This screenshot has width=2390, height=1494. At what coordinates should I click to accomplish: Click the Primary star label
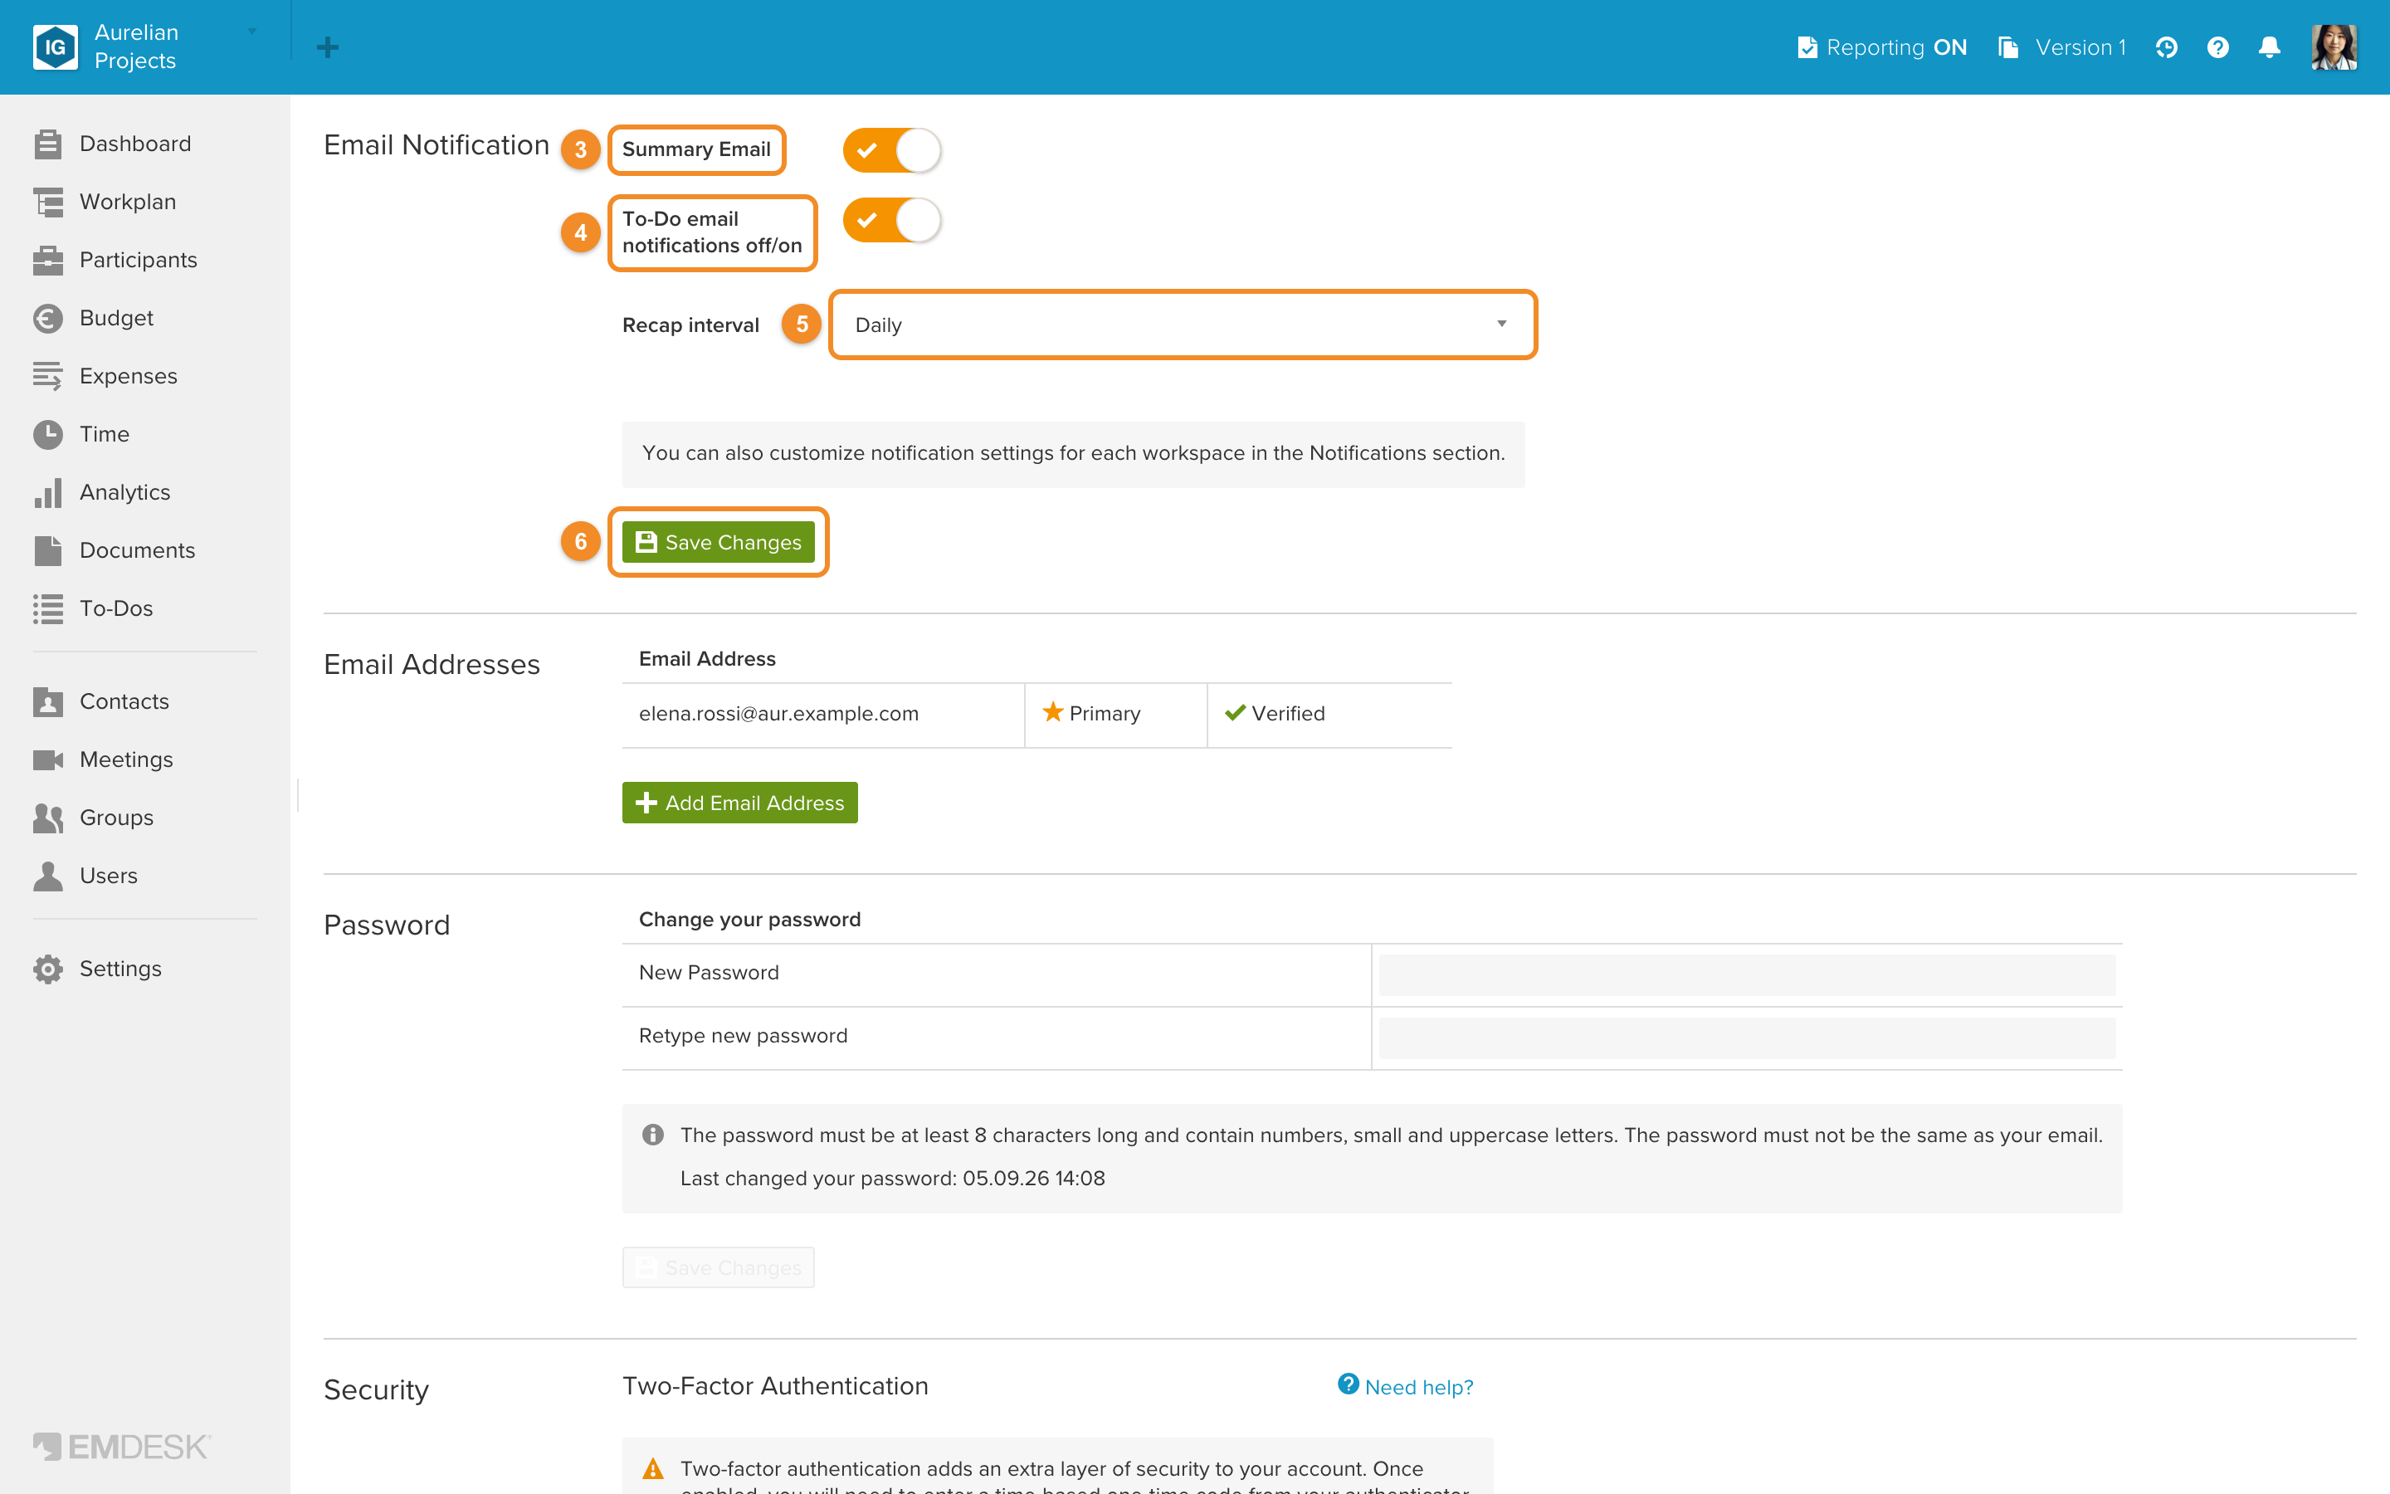click(x=1091, y=714)
